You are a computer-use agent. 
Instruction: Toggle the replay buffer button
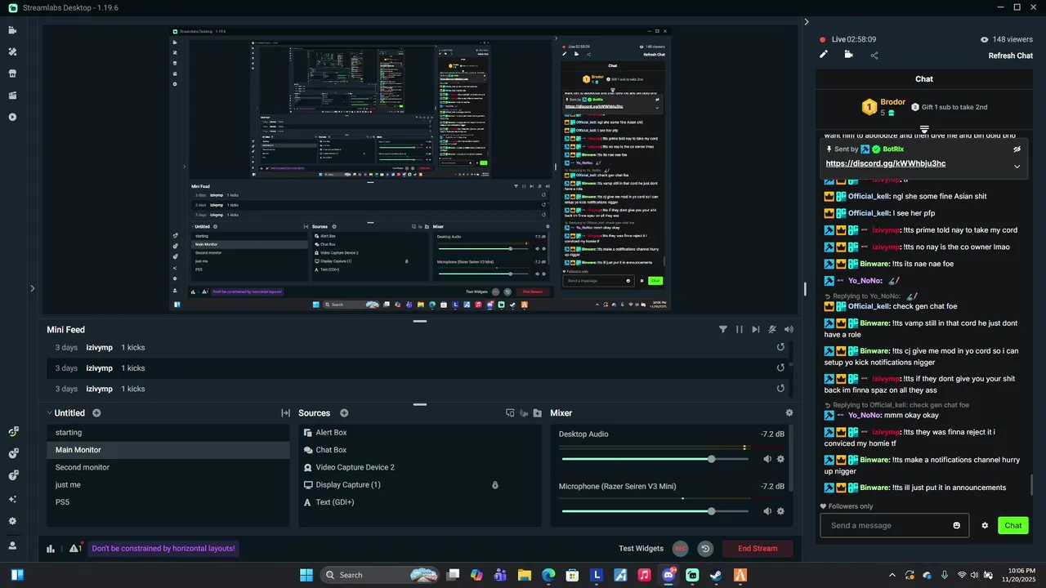[x=705, y=549]
